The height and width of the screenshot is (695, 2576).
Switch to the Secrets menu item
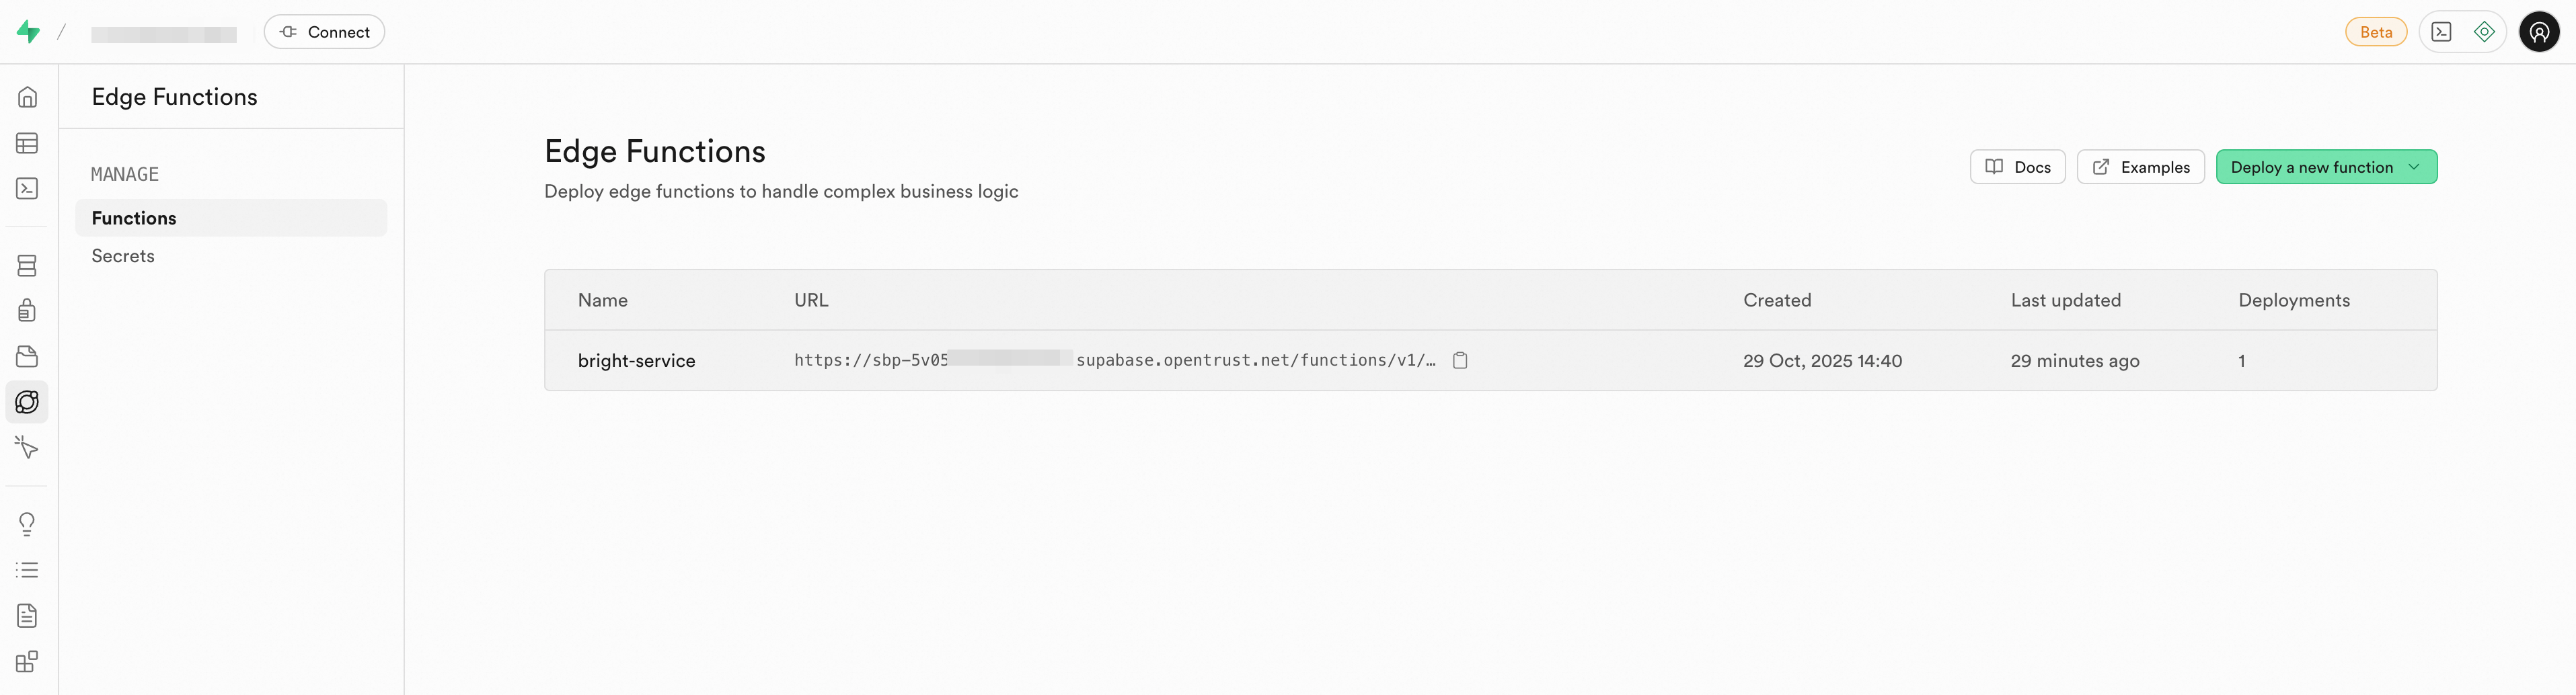pyautogui.click(x=123, y=256)
